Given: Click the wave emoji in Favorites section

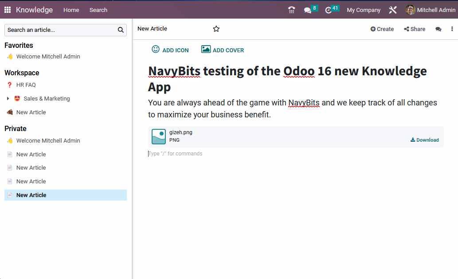Looking at the screenshot, I should pos(10,57).
